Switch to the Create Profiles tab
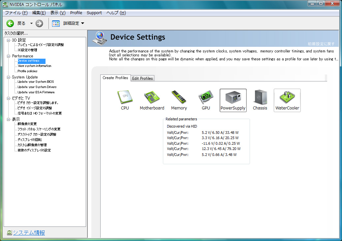 115,78
